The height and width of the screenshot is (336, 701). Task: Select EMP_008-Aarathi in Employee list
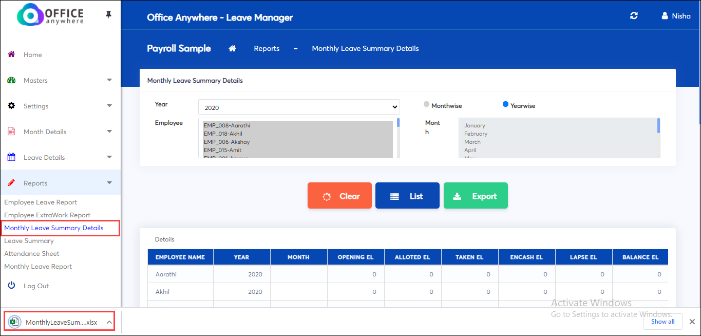point(298,125)
